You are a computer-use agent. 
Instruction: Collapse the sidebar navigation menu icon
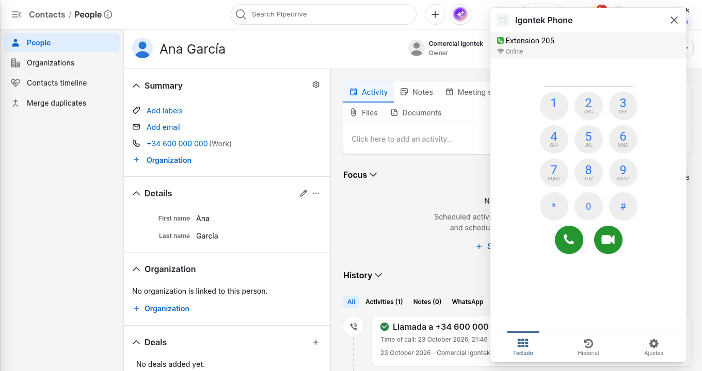(16, 14)
